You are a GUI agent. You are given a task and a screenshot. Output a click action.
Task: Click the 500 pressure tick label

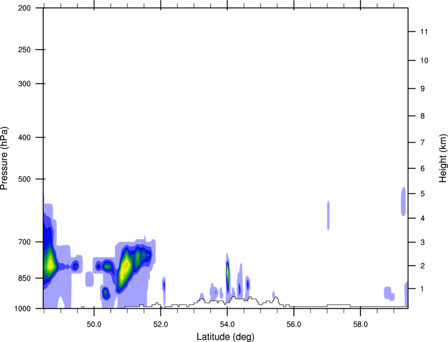pos(24,179)
